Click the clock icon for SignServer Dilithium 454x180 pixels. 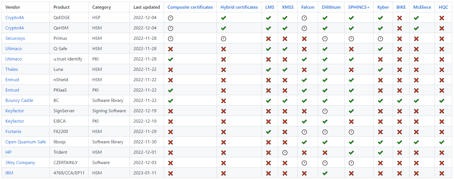325,111
